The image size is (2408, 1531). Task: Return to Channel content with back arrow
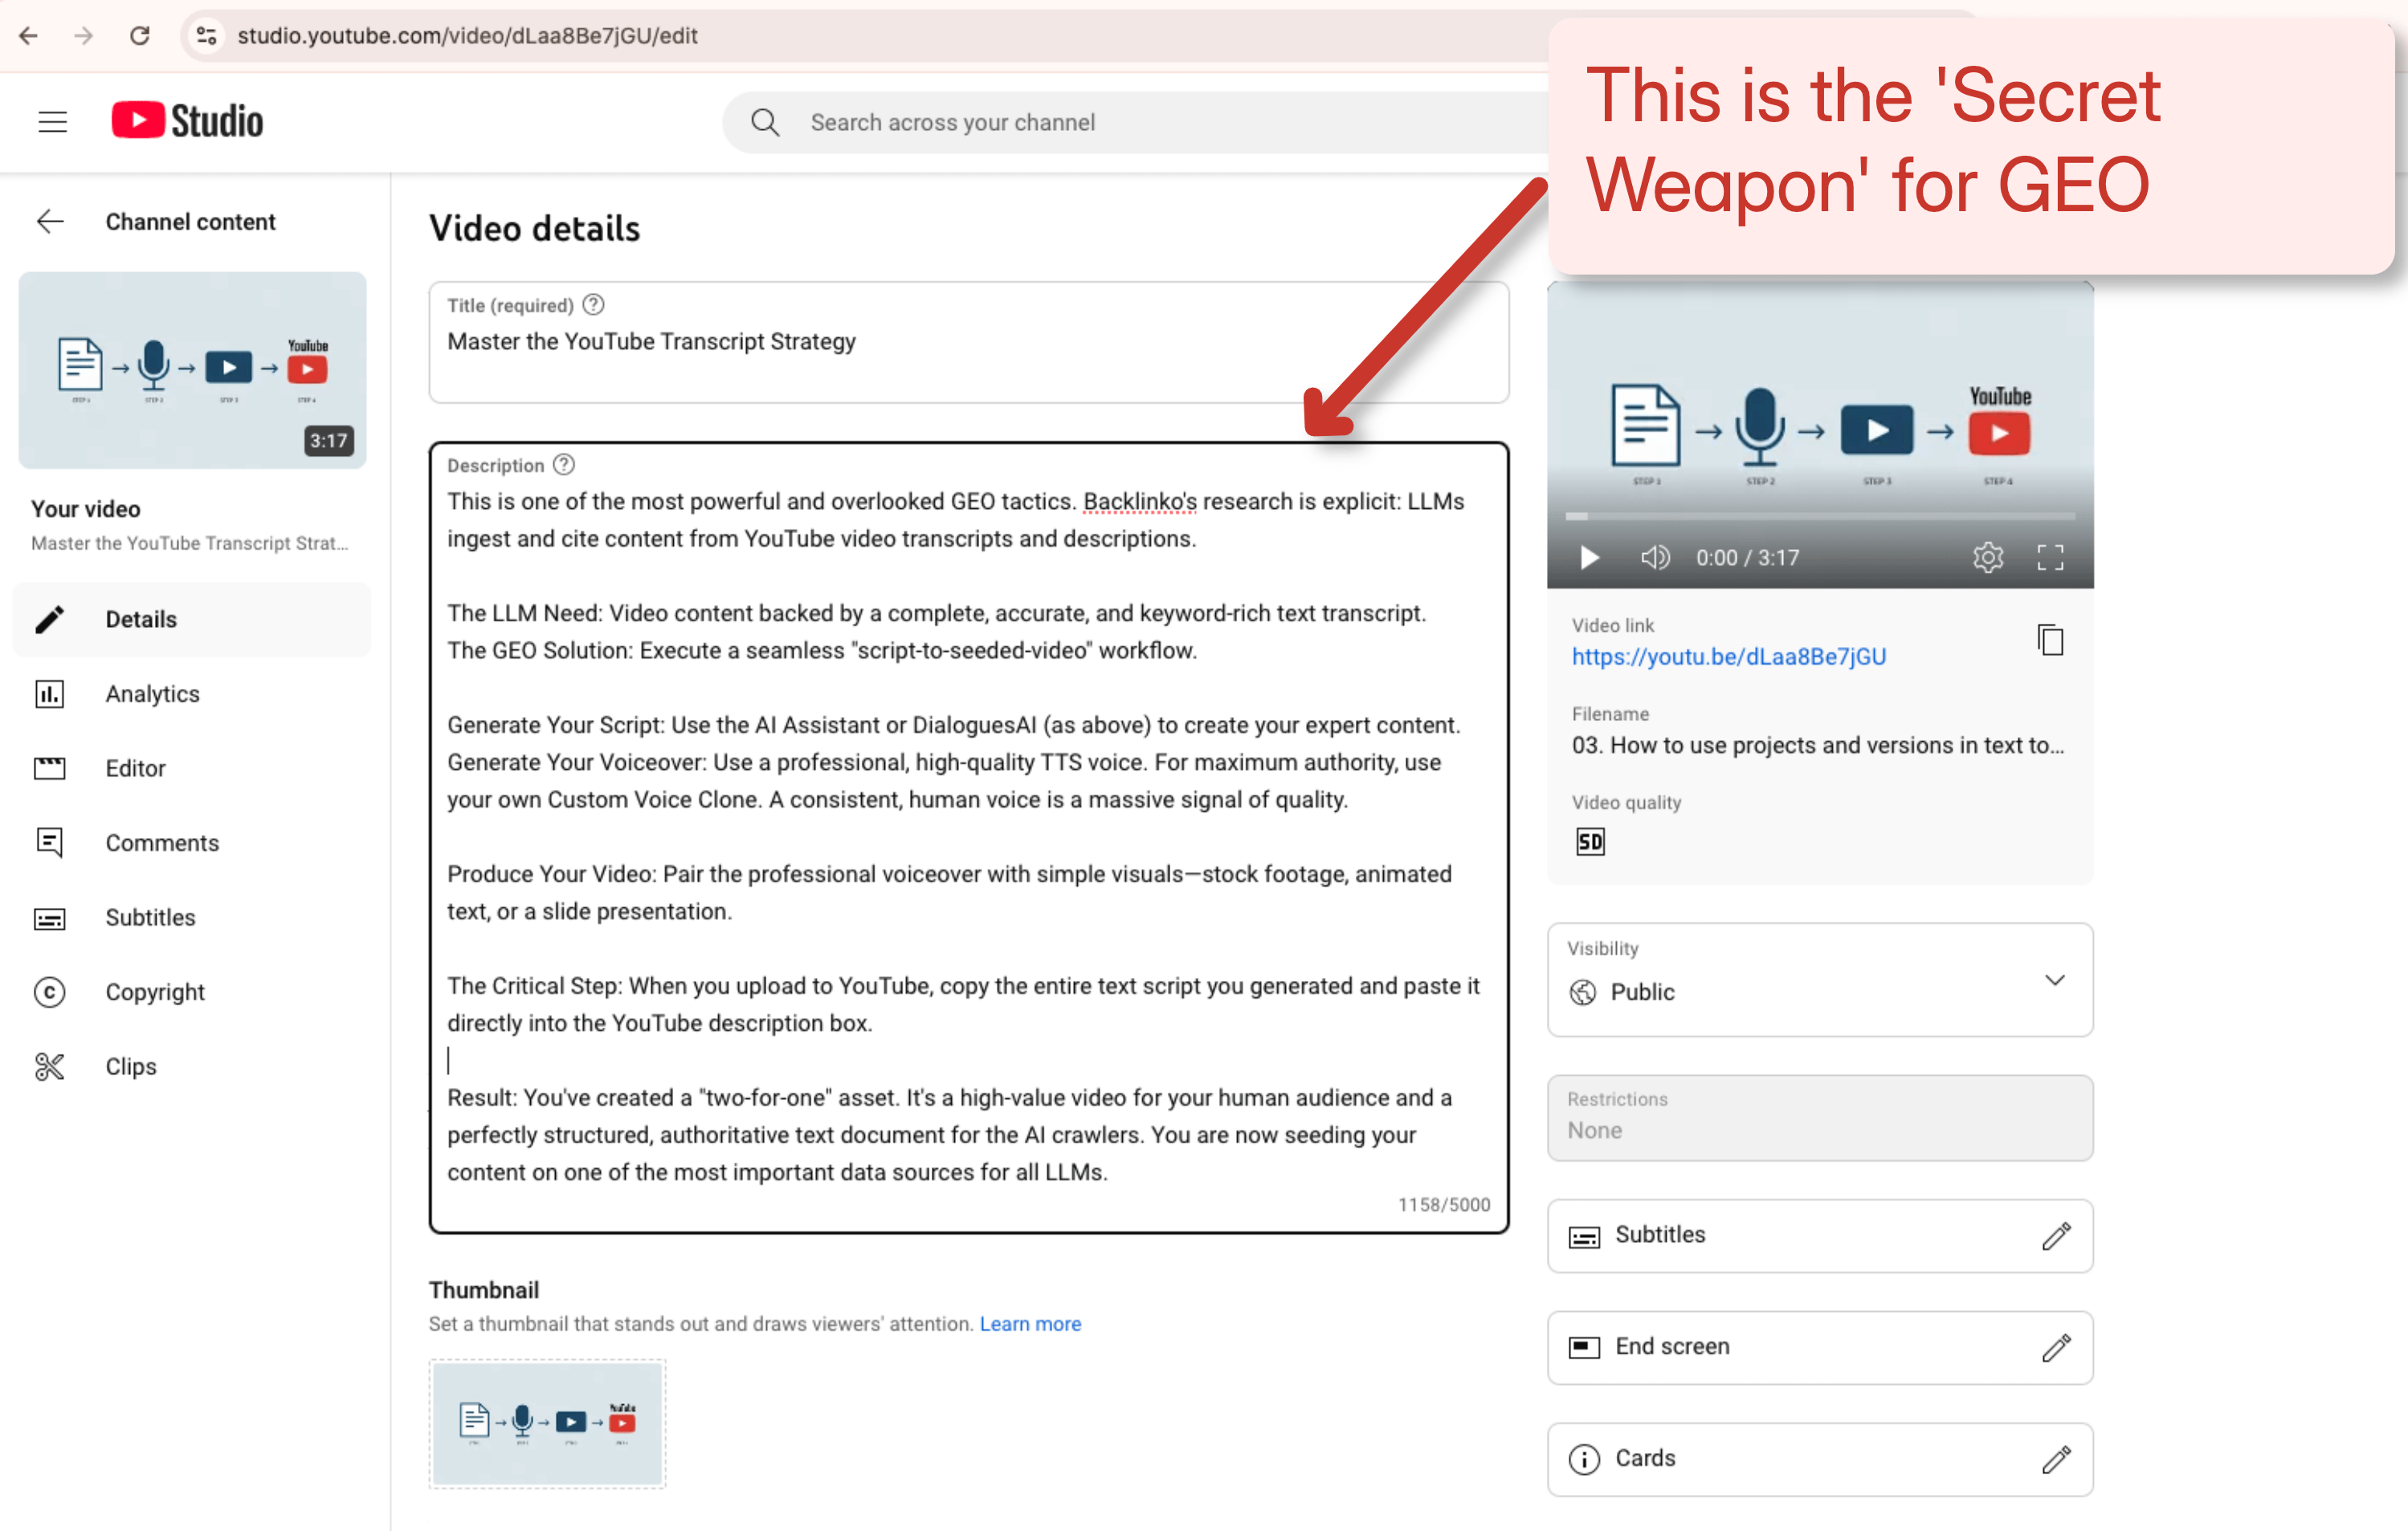click(50, 222)
